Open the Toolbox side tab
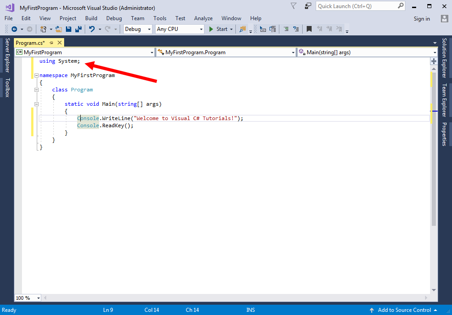The height and width of the screenshot is (315, 452). pyautogui.click(x=8, y=87)
